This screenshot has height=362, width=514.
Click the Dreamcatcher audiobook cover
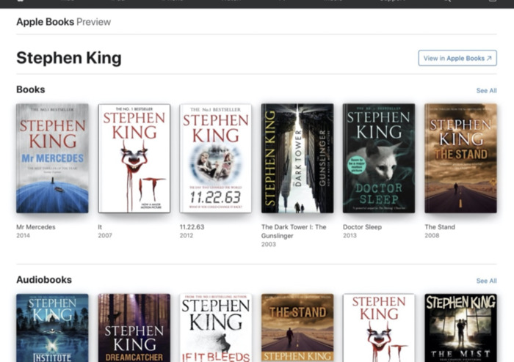click(x=134, y=328)
